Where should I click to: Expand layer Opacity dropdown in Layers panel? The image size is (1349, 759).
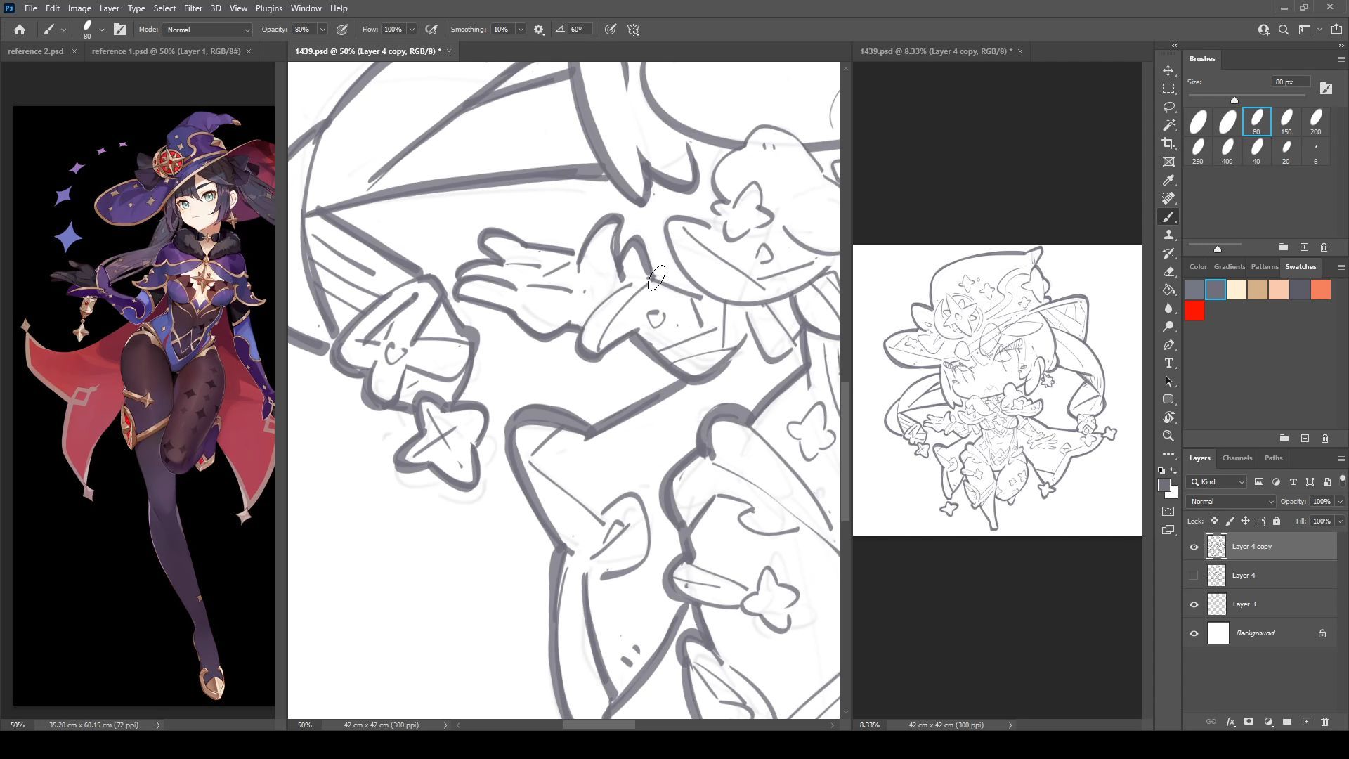coord(1340,501)
